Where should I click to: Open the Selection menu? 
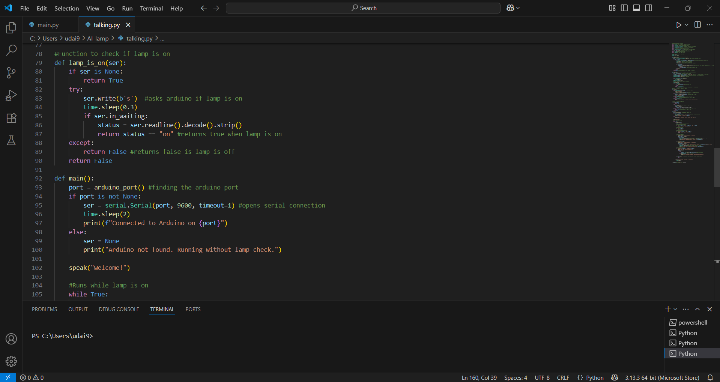tap(67, 8)
